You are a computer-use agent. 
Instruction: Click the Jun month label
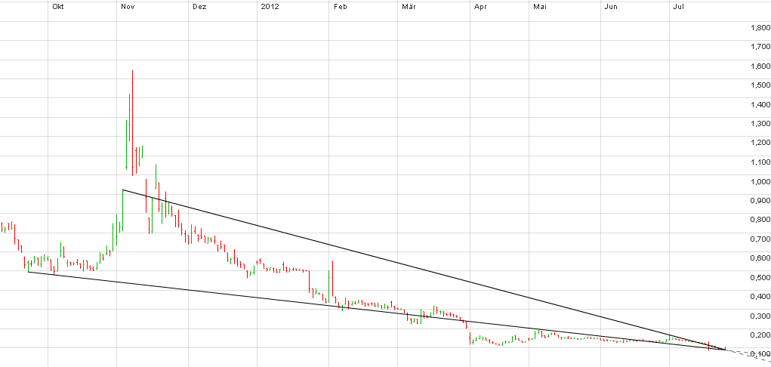[611, 8]
